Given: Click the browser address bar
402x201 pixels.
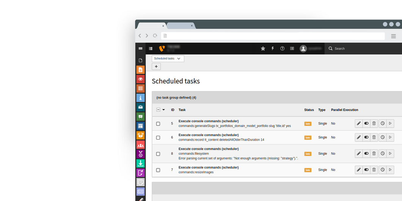Looking at the screenshot, I should 273,36.
